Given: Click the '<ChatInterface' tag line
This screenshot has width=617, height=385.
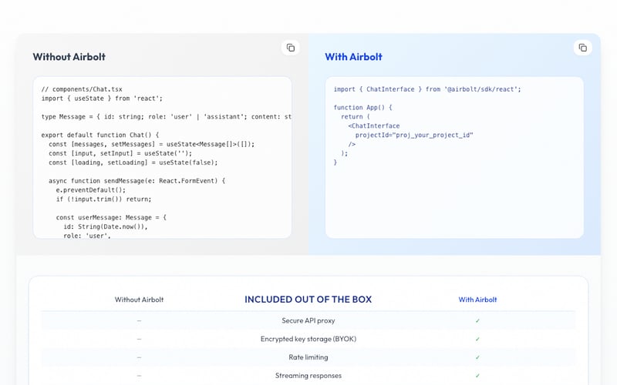Looking at the screenshot, I should [374, 126].
